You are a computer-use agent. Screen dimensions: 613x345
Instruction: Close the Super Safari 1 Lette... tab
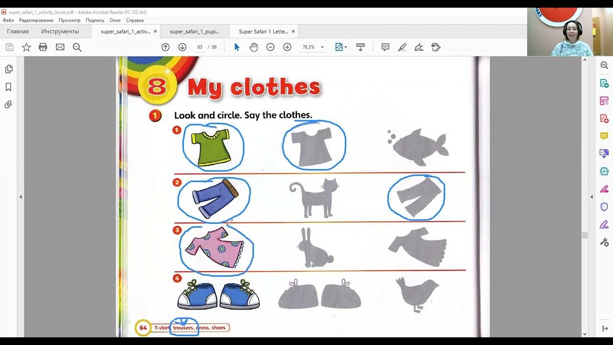coord(293,31)
